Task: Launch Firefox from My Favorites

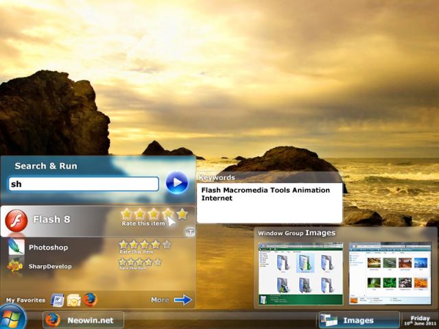Action: [90, 300]
